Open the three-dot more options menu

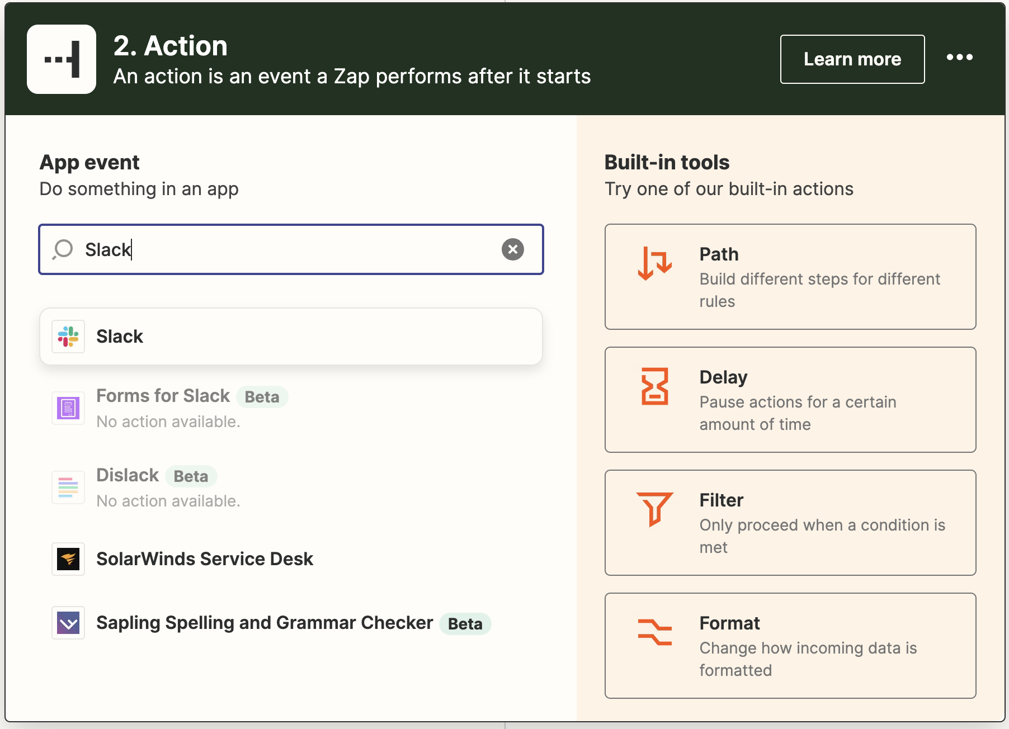click(959, 58)
